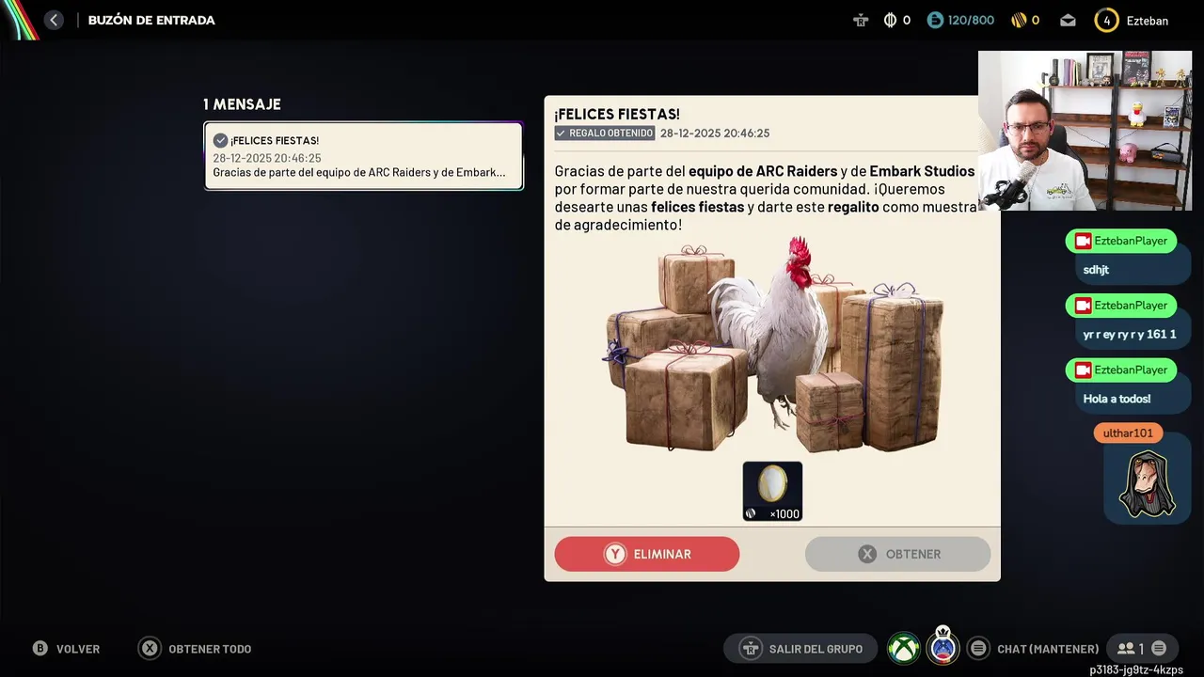The image size is (1204, 677).
Task: Click the gold striped currency icon
Action: pyautogui.click(x=1019, y=20)
